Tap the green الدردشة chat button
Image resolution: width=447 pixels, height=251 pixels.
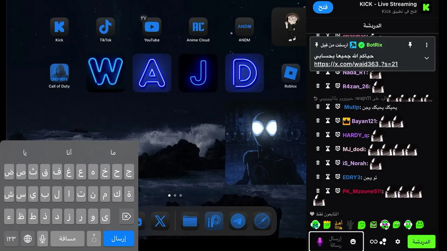(x=422, y=241)
